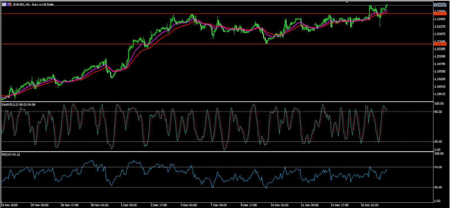Viewport: 450px width, 208px height.
Task: Click the orange 1.20578 price level tag
Action: pyautogui.click(x=440, y=44)
